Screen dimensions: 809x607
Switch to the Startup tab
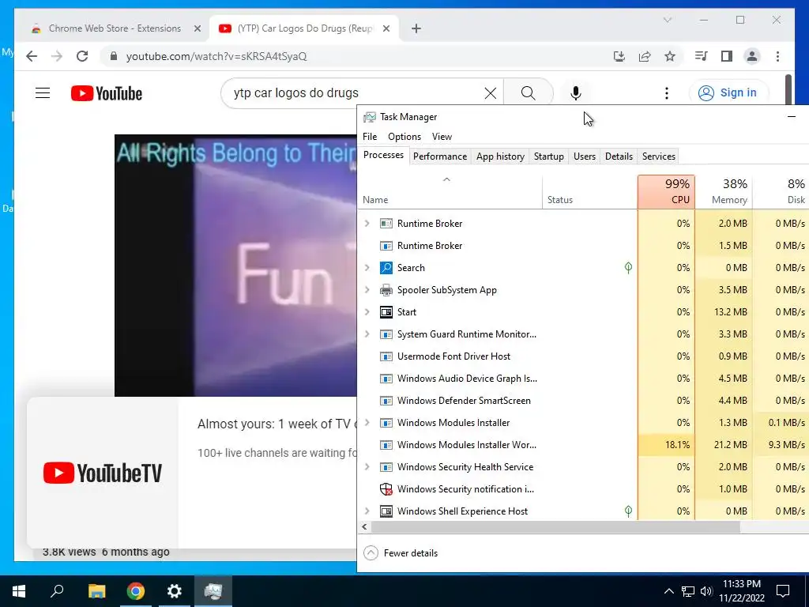pos(548,156)
